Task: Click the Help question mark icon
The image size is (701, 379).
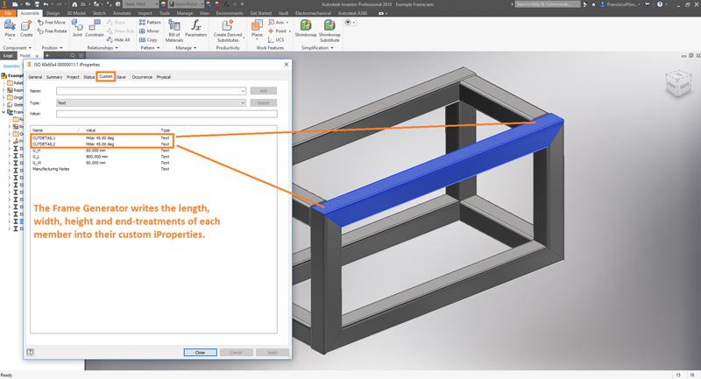Action: (x=660, y=4)
